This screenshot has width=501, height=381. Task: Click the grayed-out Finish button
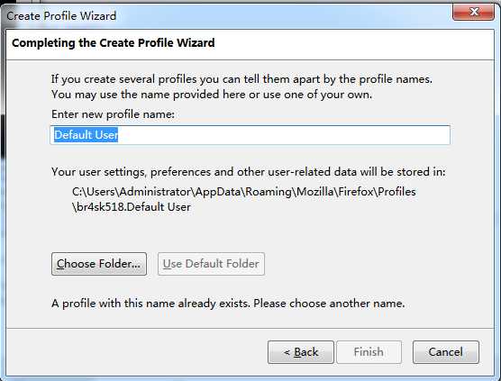coord(369,352)
